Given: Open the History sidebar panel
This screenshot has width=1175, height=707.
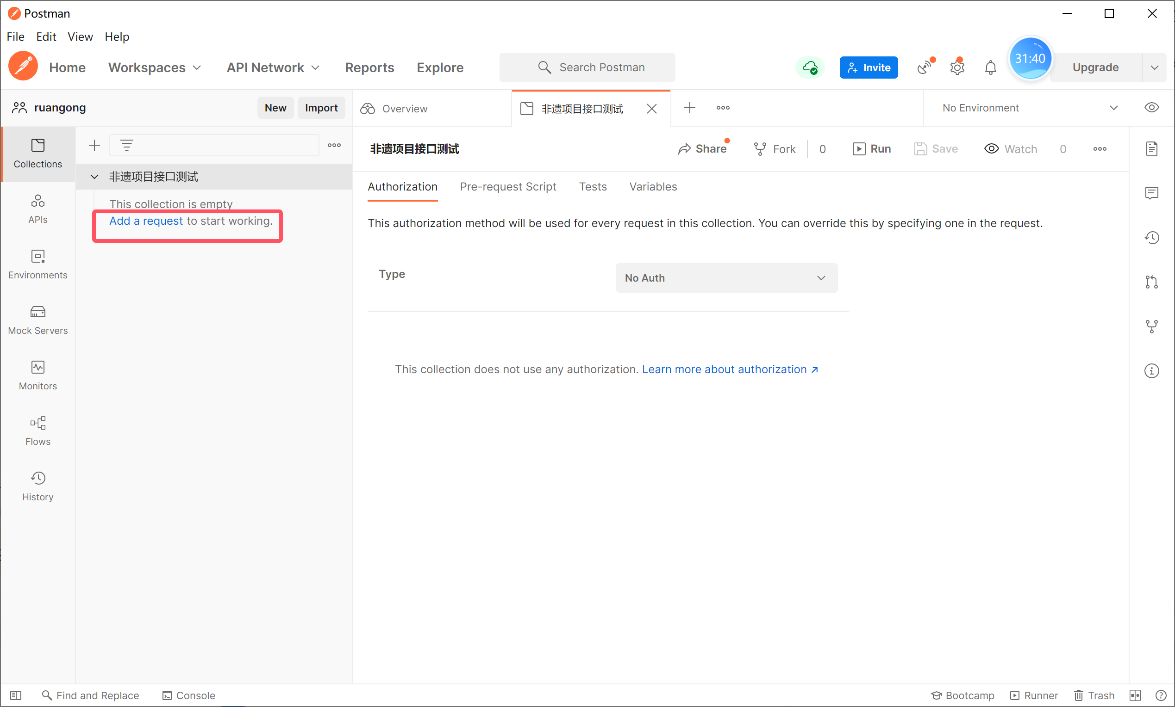Looking at the screenshot, I should click(x=37, y=486).
